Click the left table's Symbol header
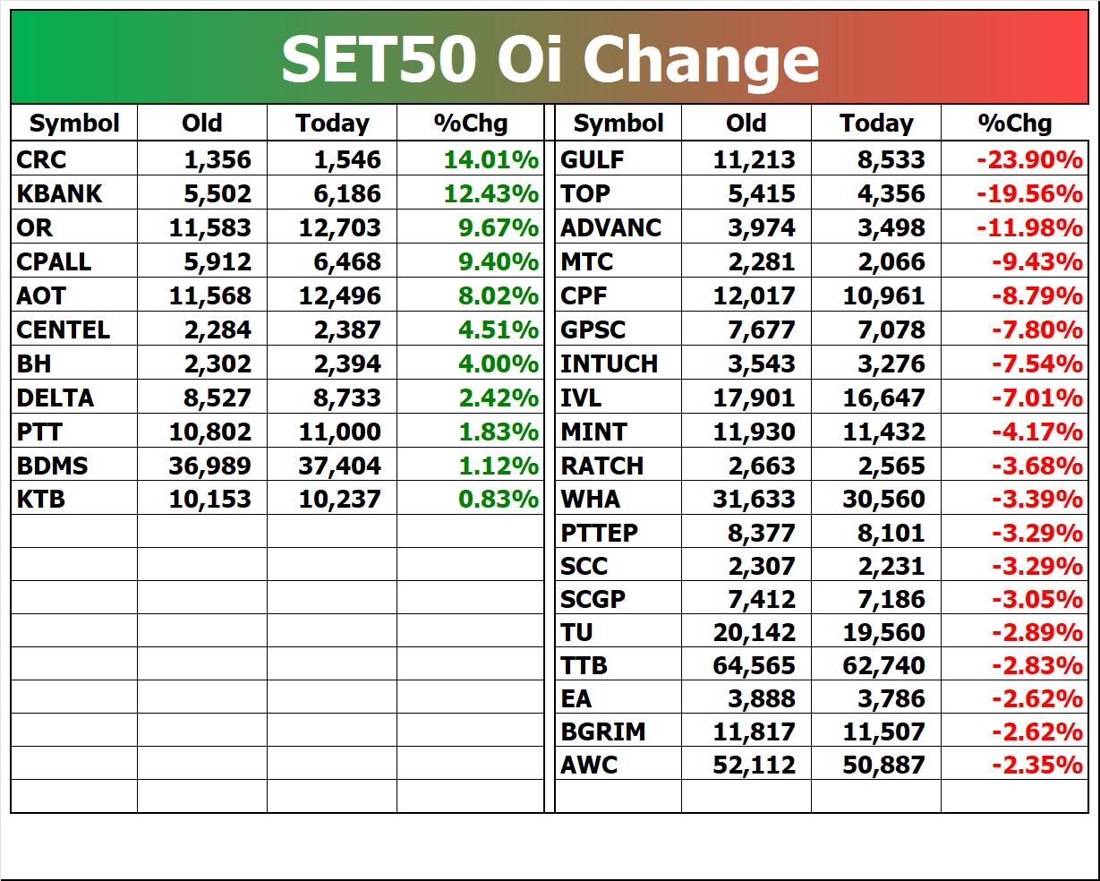 pyautogui.click(x=74, y=123)
